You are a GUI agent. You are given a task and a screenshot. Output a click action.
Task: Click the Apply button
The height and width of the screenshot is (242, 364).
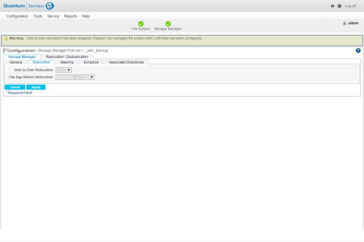(36, 87)
